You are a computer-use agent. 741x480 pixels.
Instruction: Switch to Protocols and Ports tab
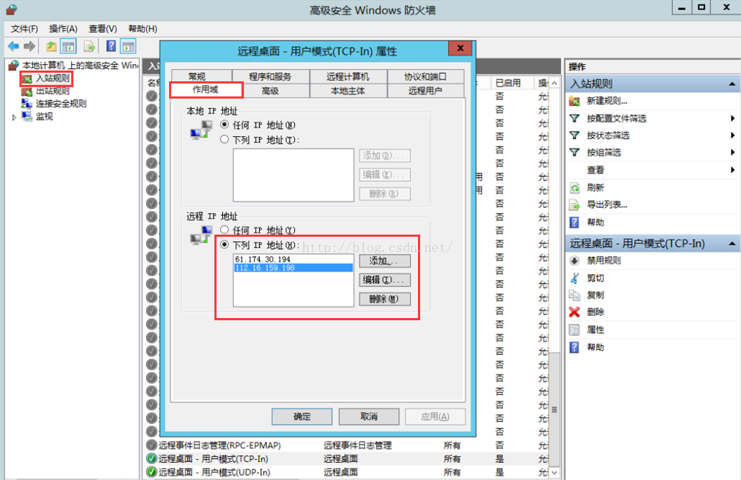[425, 76]
